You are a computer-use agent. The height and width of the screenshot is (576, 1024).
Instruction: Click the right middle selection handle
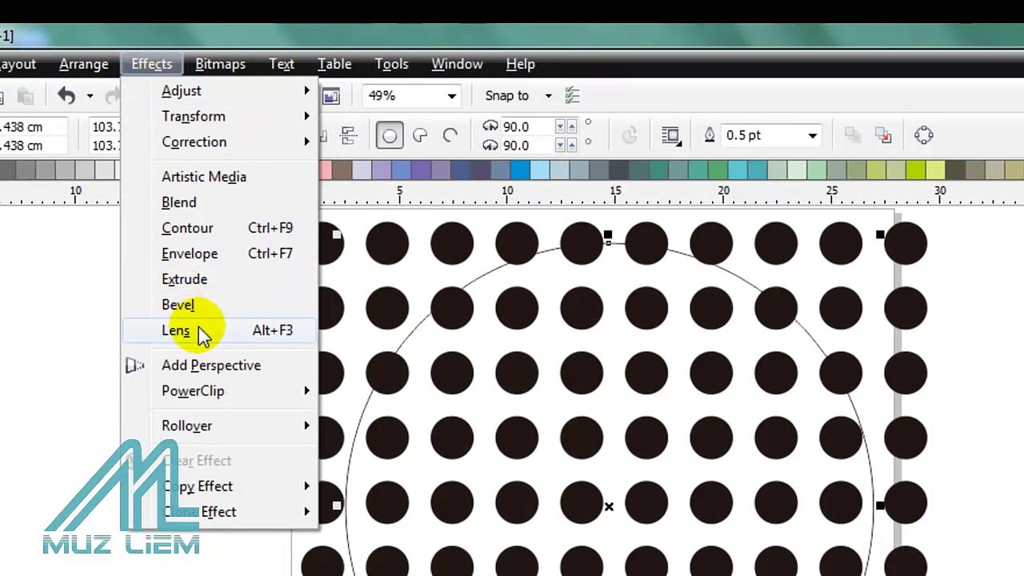tap(880, 506)
